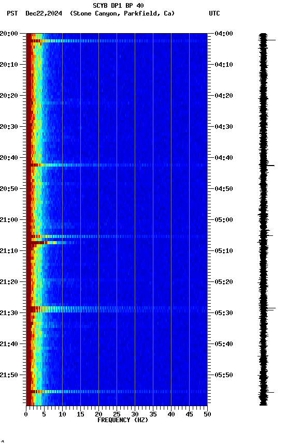This screenshot has width=286, height=447.
Task: Click the 21:40 PST time label
Action: pos(9,344)
